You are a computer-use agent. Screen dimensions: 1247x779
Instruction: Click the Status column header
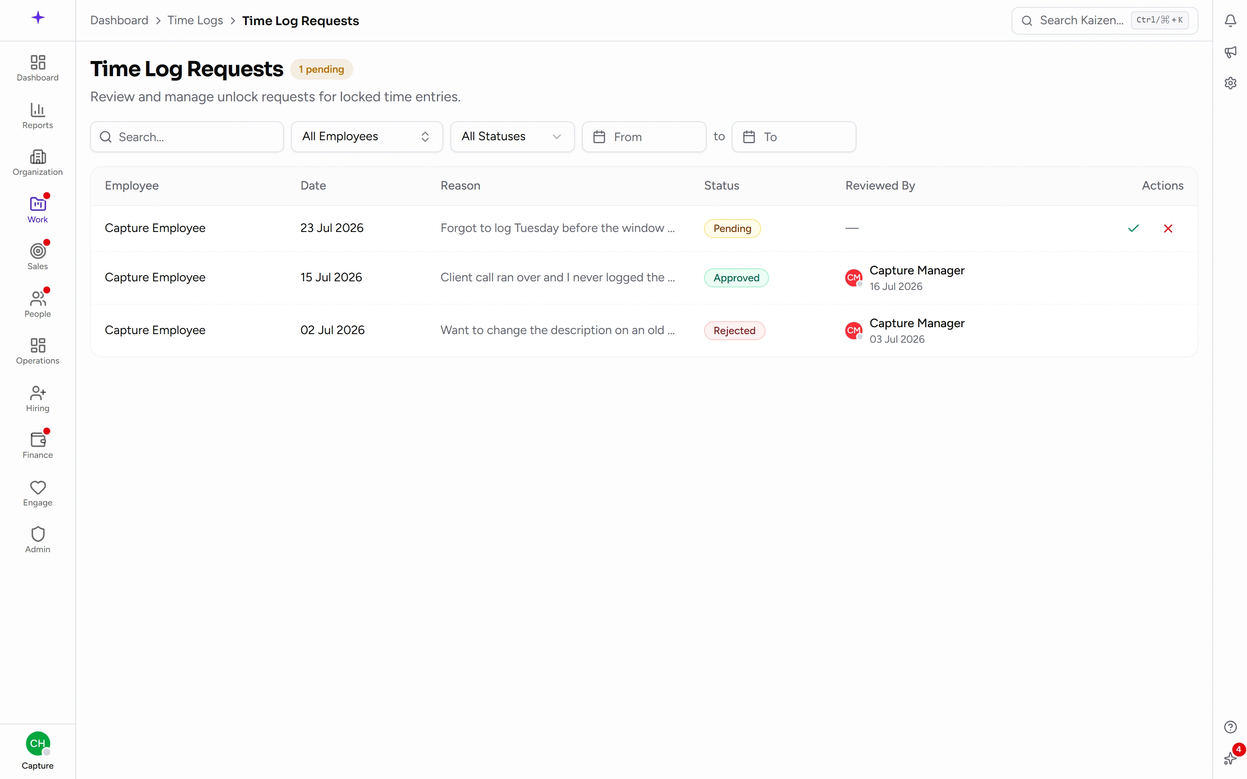click(x=721, y=186)
